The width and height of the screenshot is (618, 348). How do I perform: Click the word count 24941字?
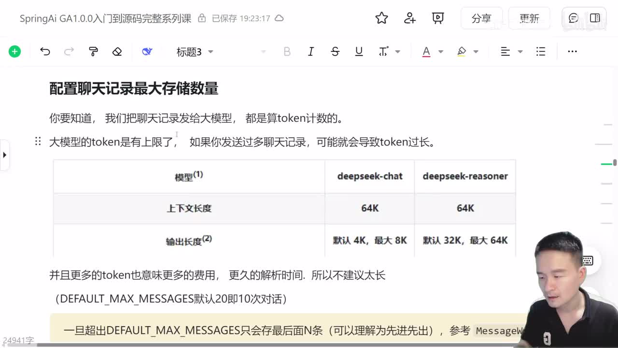[x=18, y=341]
